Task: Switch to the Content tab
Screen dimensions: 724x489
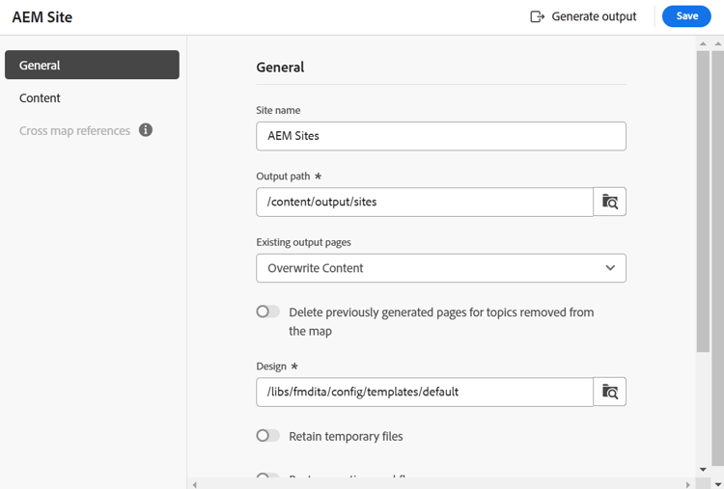Action: [x=41, y=97]
